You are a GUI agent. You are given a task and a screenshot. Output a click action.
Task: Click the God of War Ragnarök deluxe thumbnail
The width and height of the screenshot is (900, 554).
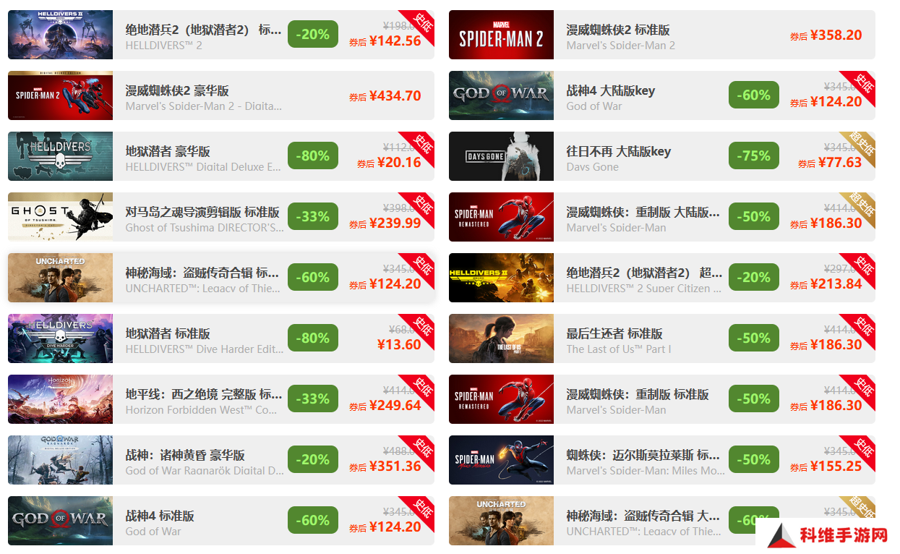tap(61, 460)
